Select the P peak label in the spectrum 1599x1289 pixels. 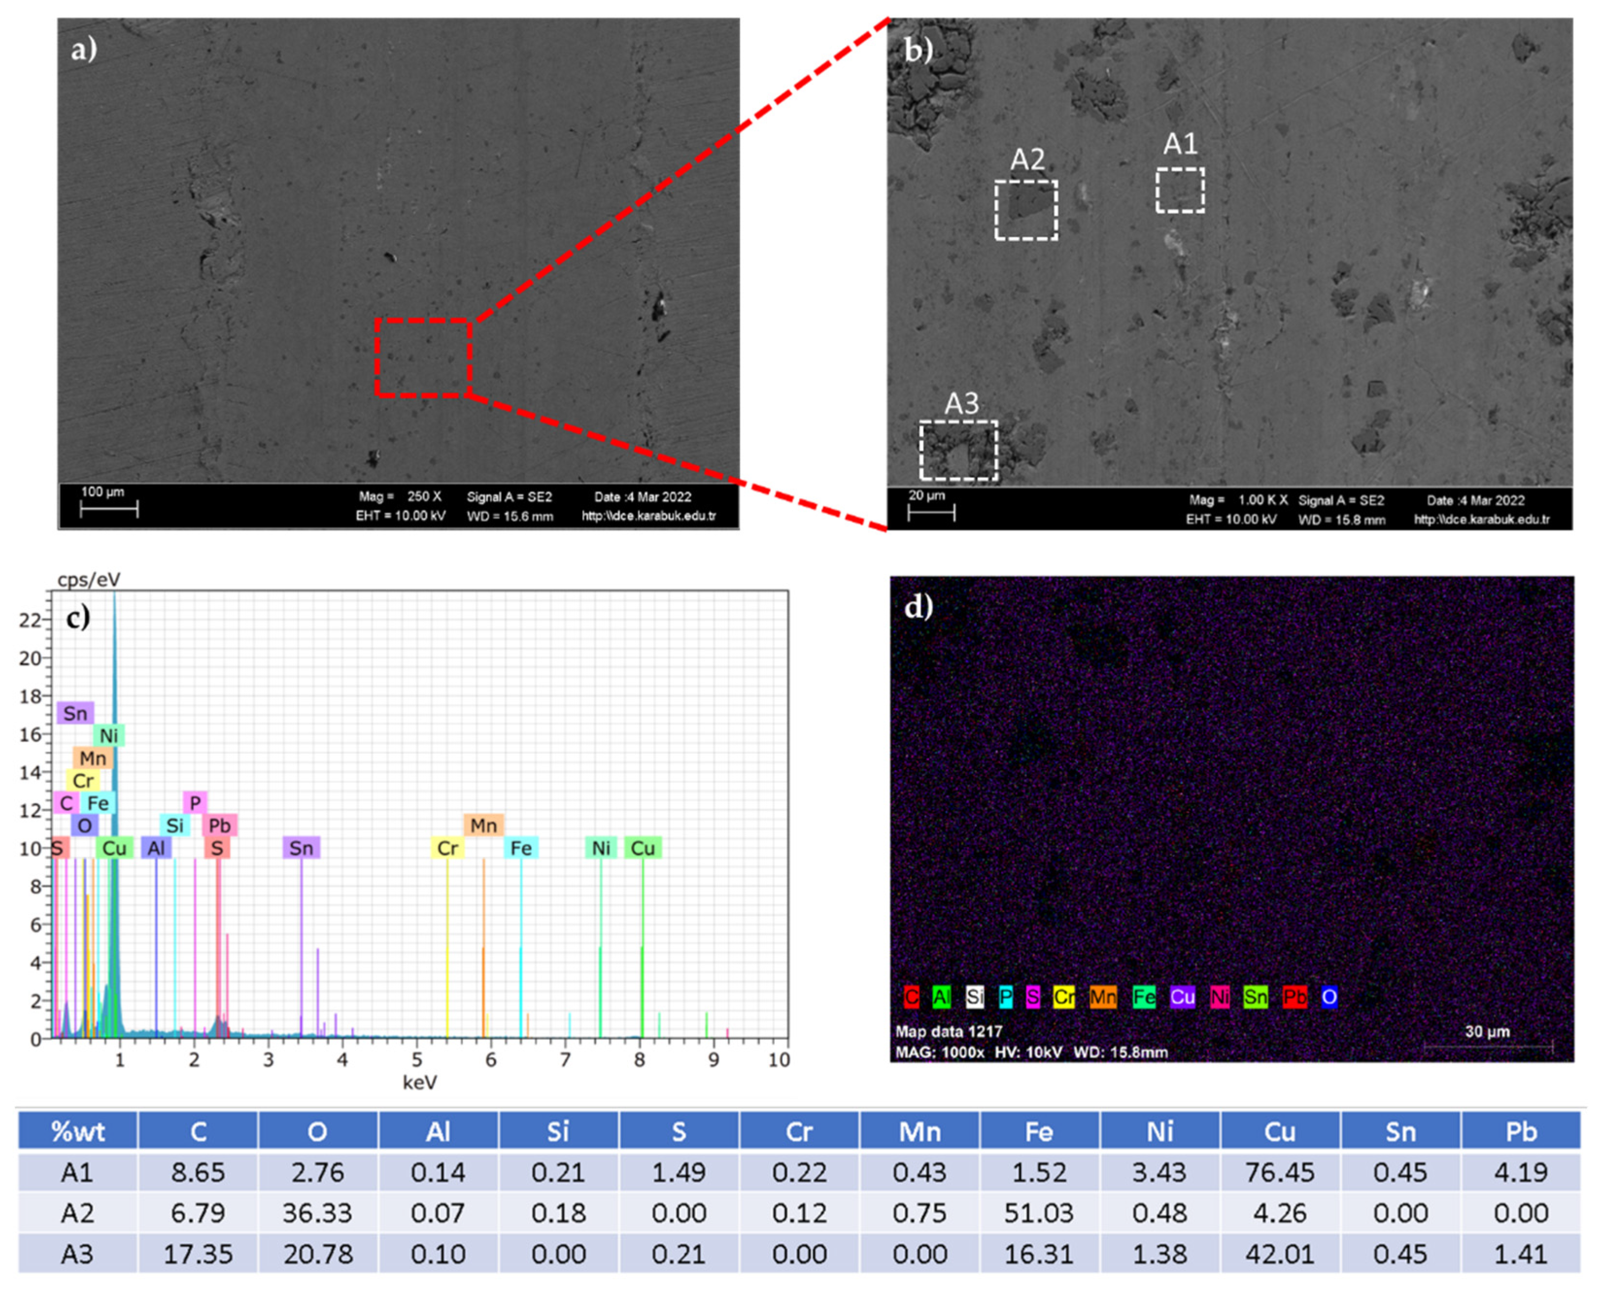tap(195, 803)
